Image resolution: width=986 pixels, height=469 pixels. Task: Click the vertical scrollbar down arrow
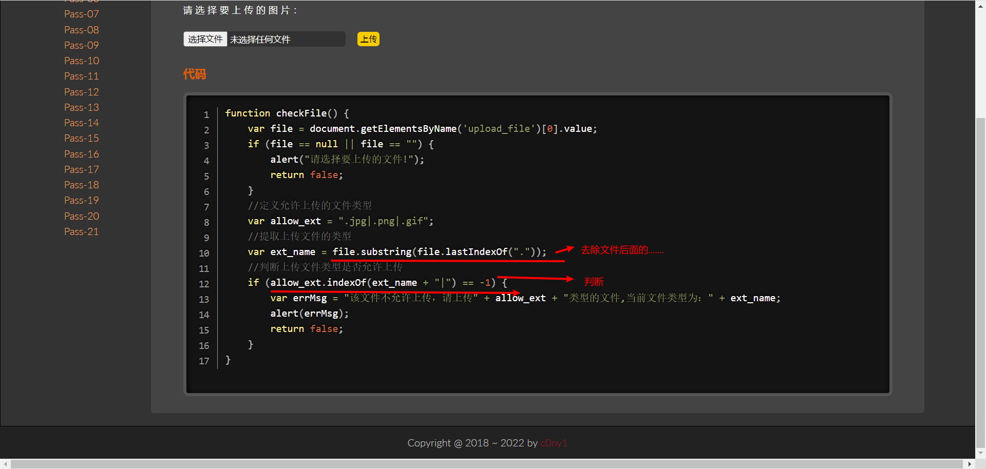pyautogui.click(x=980, y=453)
